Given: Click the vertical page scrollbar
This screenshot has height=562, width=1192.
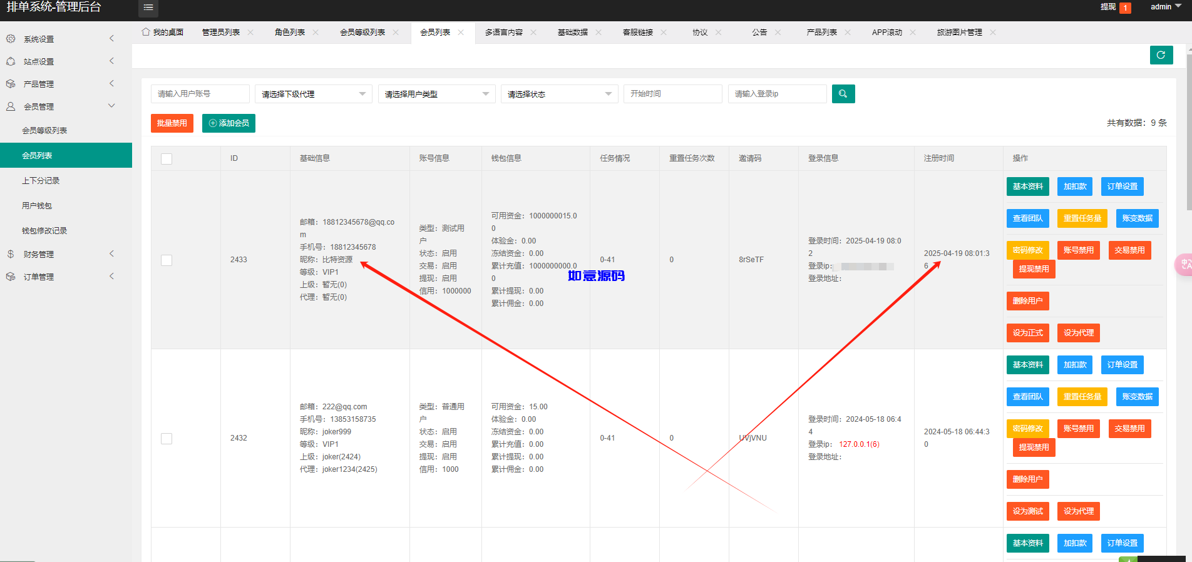Looking at the screenshot, I should (1189, 131).
